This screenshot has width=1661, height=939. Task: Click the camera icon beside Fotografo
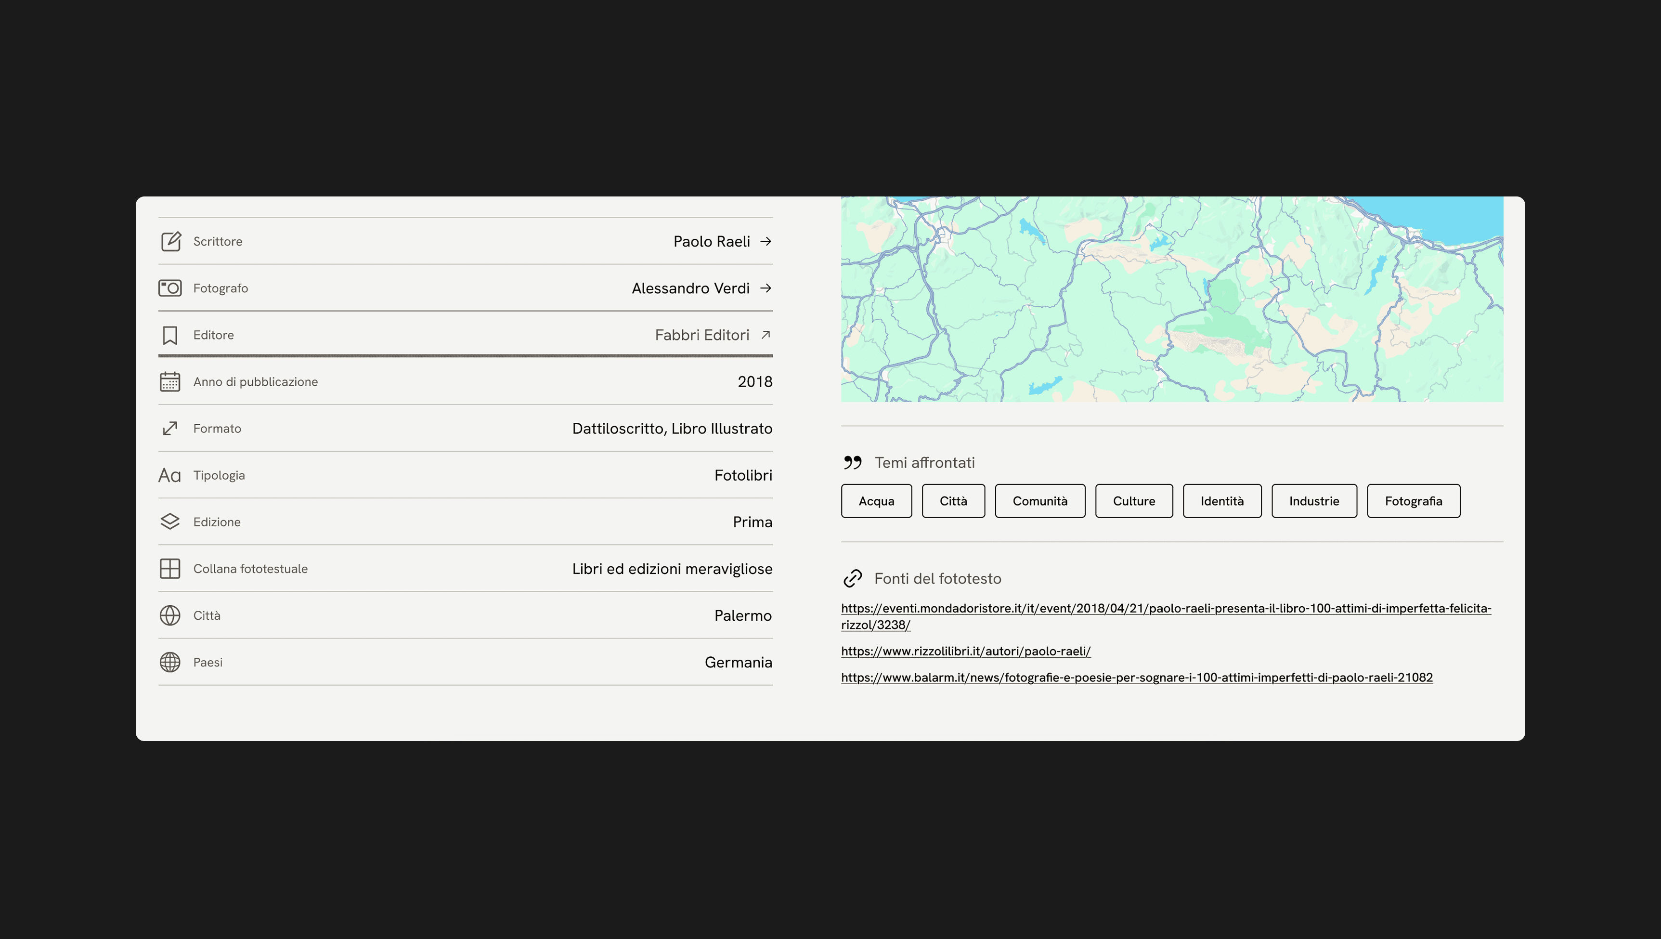point(170,288)
